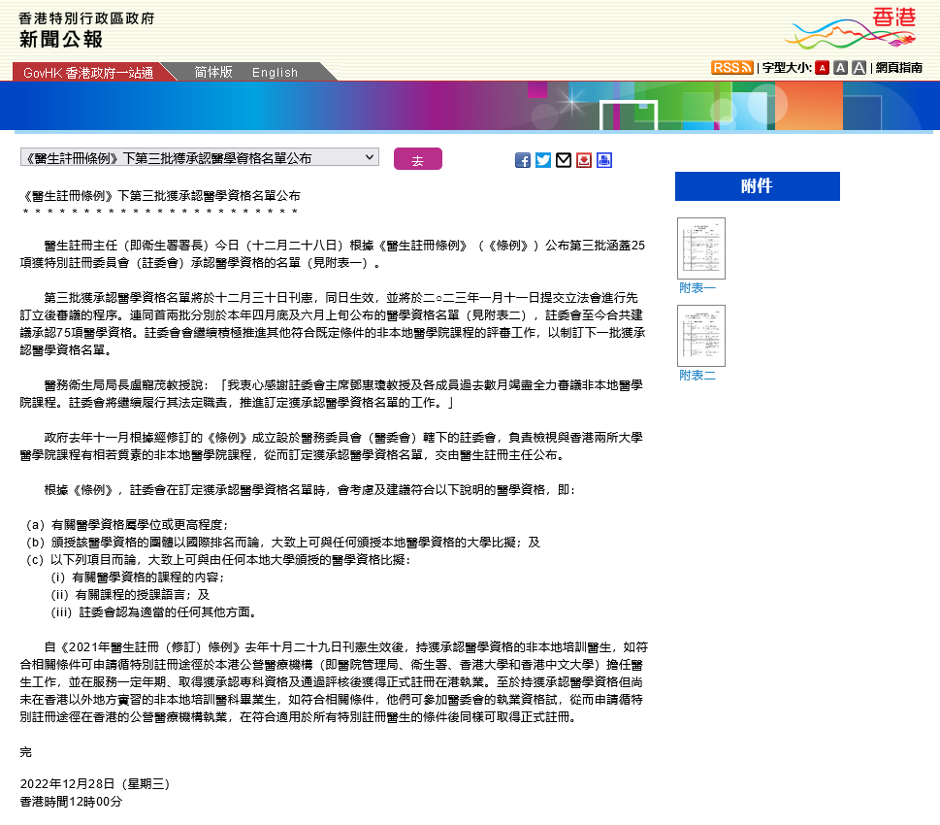Click the 附表二 document thumbnail
The width and height of the screenshot is (940, 825).
[x=700, y=336]
